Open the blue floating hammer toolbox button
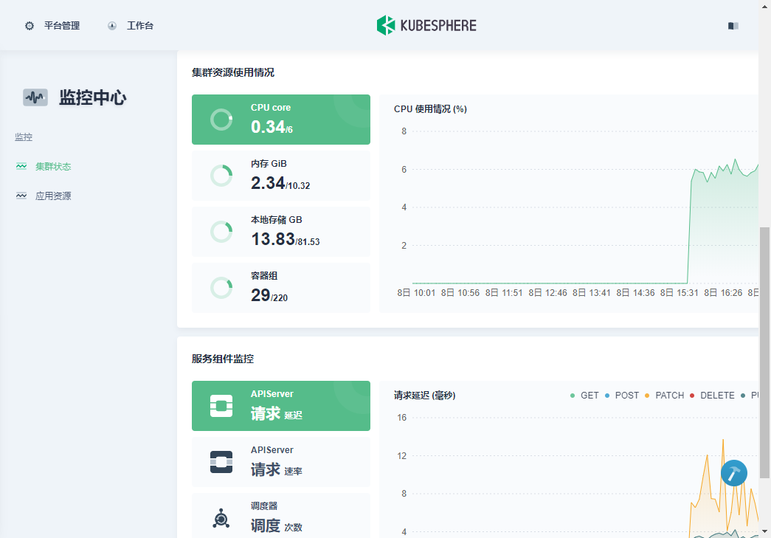The width and height of the screenshot is (771, 538). point(734,473)
